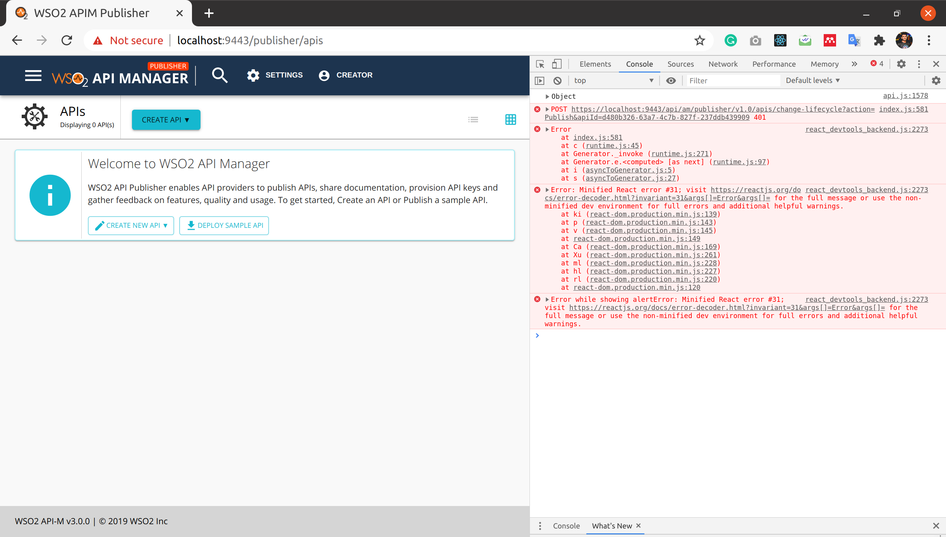Open the hamburger navigation menu
The image size is (946, 537).
tap(33, 76)
